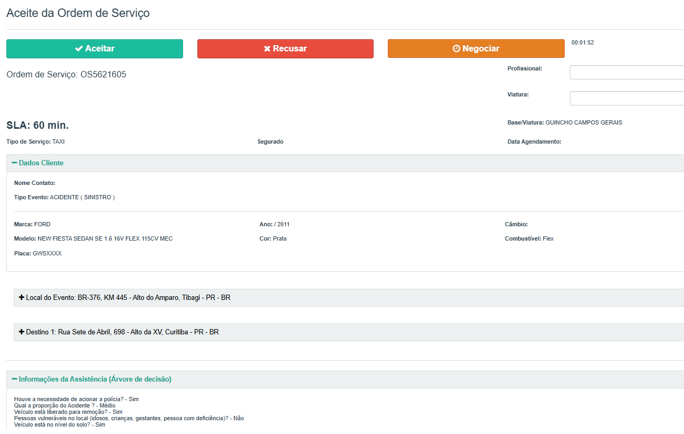Select the plate value GWSXXXX
Screen dimensions: 684x434
pos(47,254)
